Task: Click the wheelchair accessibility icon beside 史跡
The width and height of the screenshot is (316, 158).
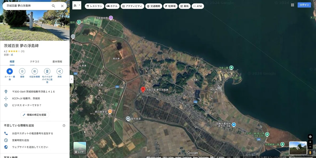Action: 12,55
